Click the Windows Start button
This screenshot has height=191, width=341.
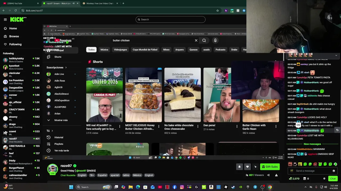[x=71, y=187]
